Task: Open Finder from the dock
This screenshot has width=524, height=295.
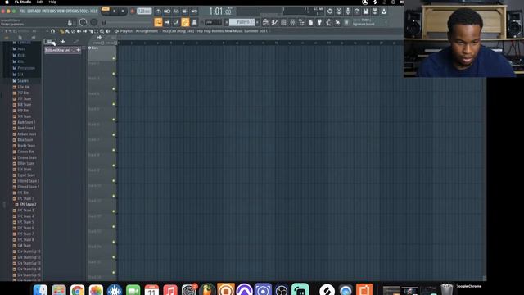Action: 40,289
